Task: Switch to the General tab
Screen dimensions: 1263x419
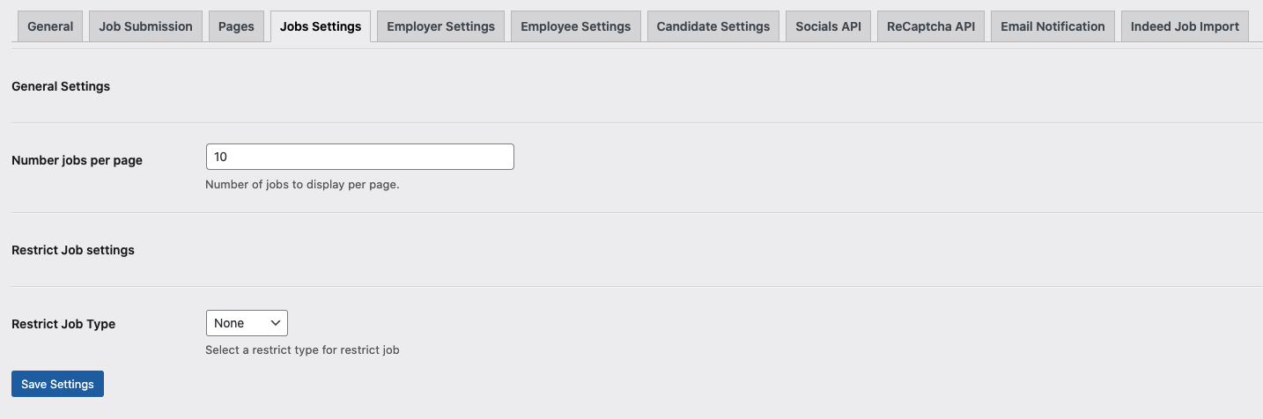Action: pos(50,26)
